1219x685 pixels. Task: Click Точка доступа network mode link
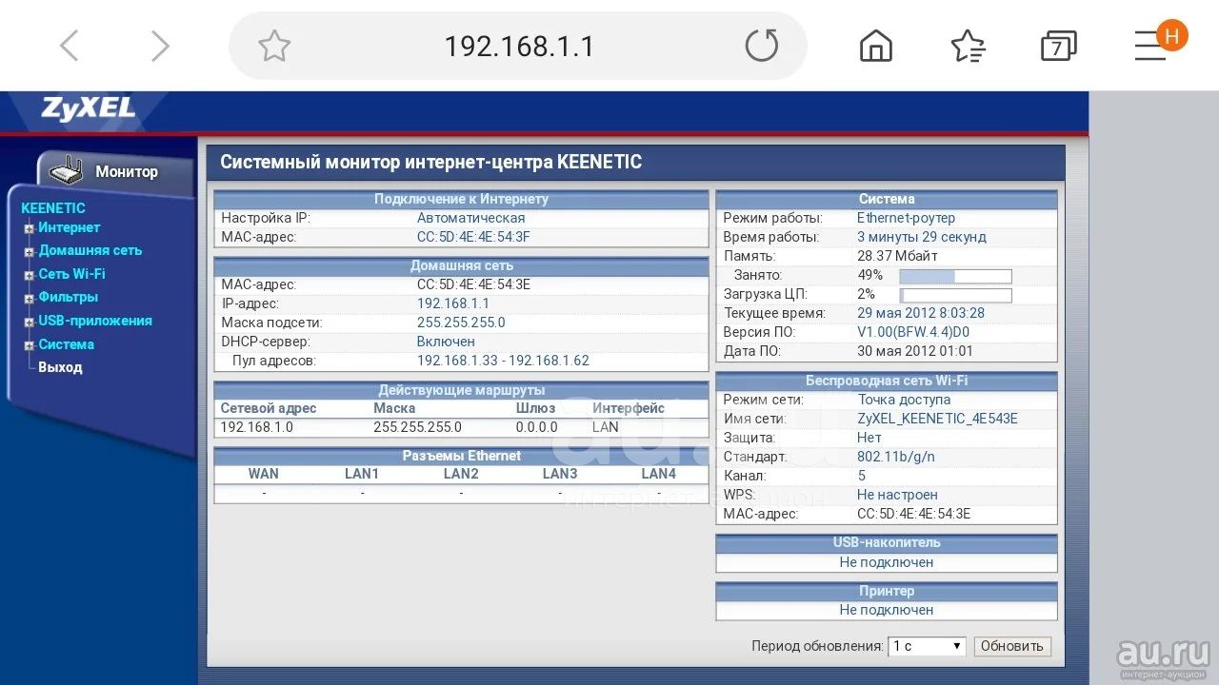[x=904, y=400]
